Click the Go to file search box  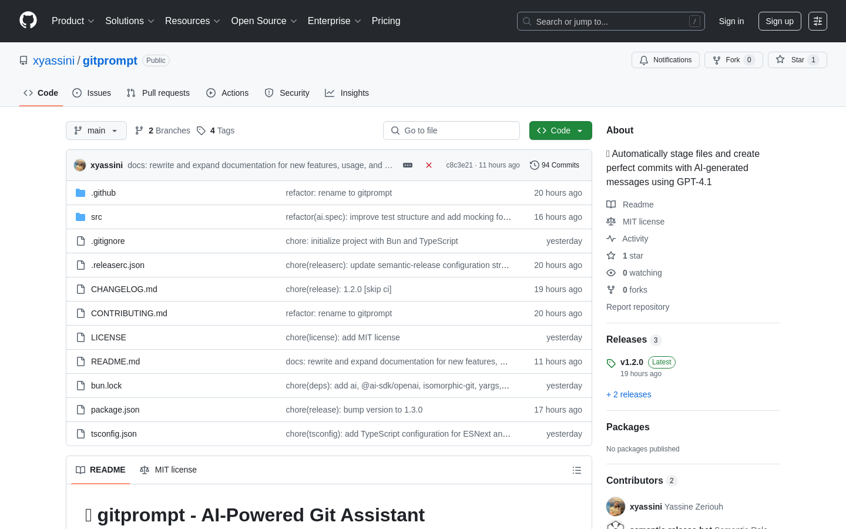click(451, 130)
